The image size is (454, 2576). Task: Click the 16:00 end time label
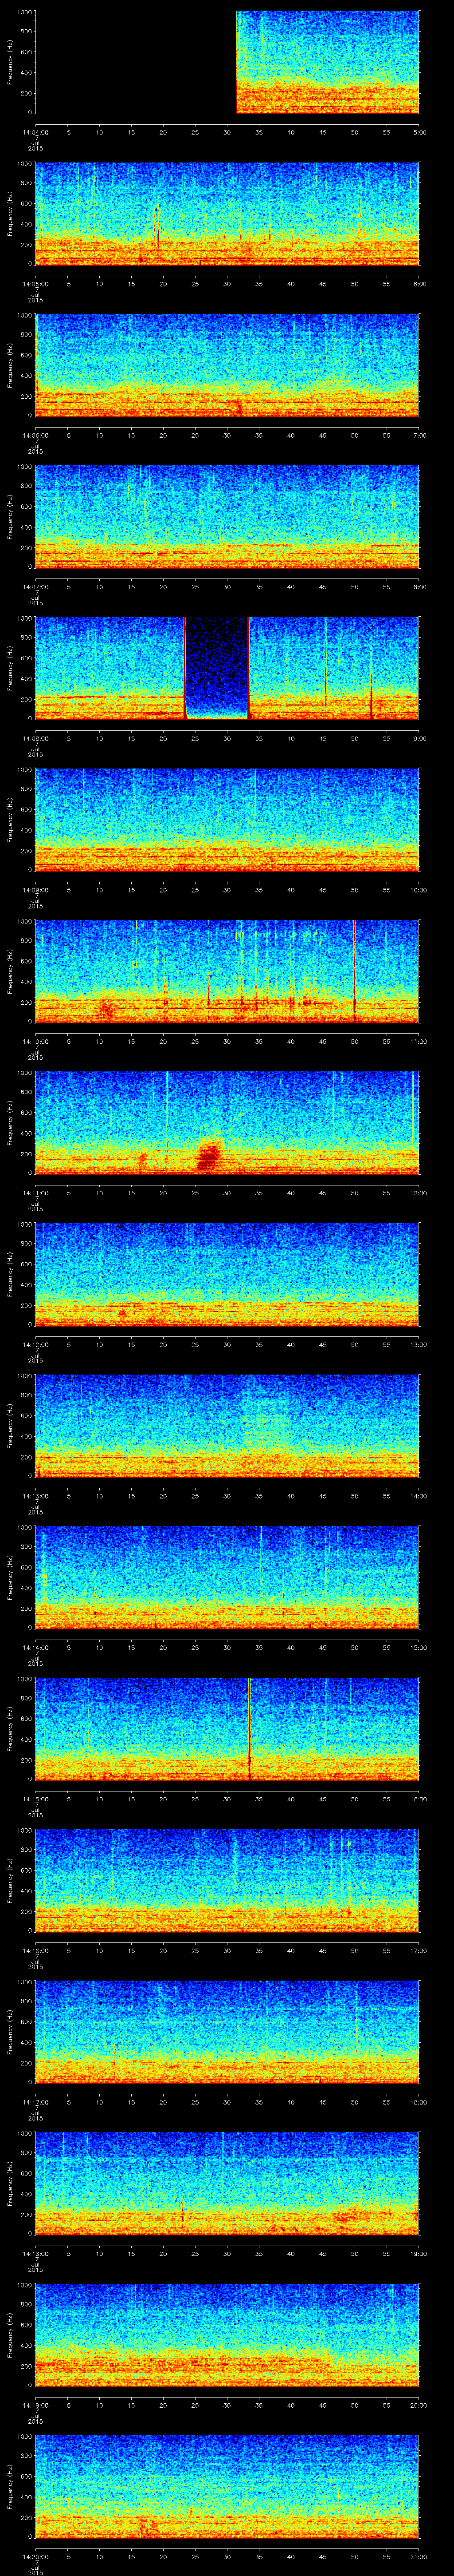pos(418,1799)
